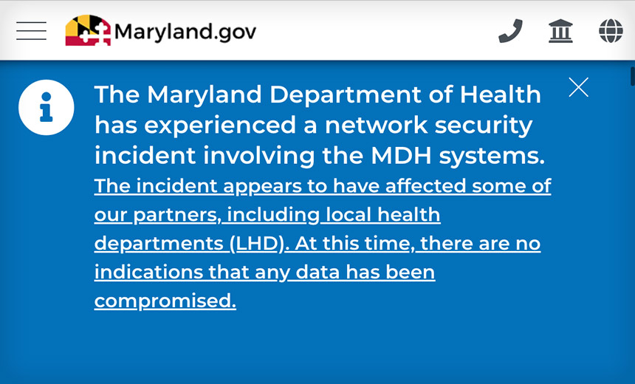Open the state agencies building icon

(x=560, y=31)
